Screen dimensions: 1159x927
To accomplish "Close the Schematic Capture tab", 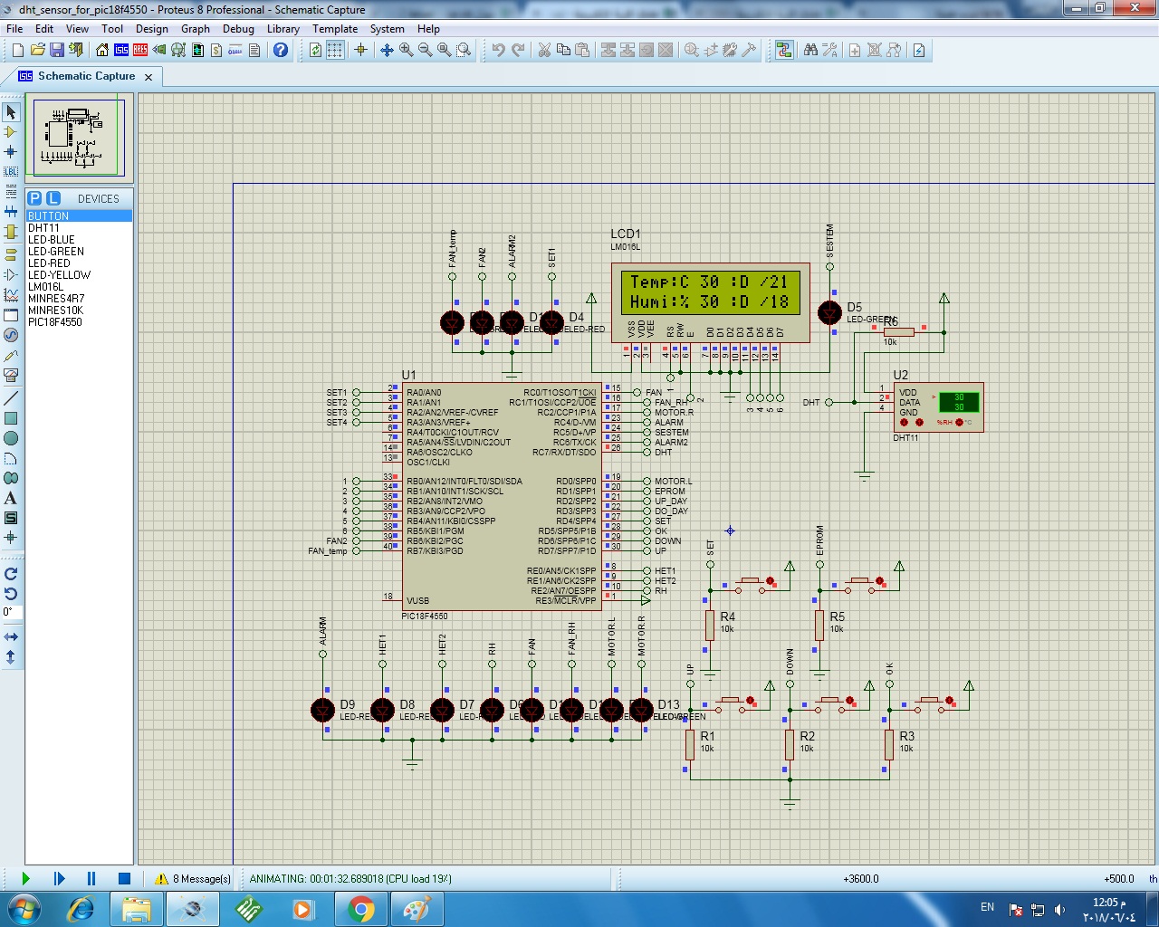I will click(149, 77).
